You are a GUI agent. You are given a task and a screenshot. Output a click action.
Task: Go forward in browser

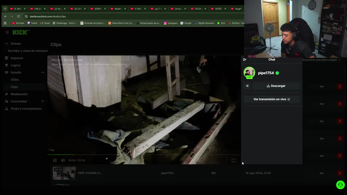pos(12,16)
